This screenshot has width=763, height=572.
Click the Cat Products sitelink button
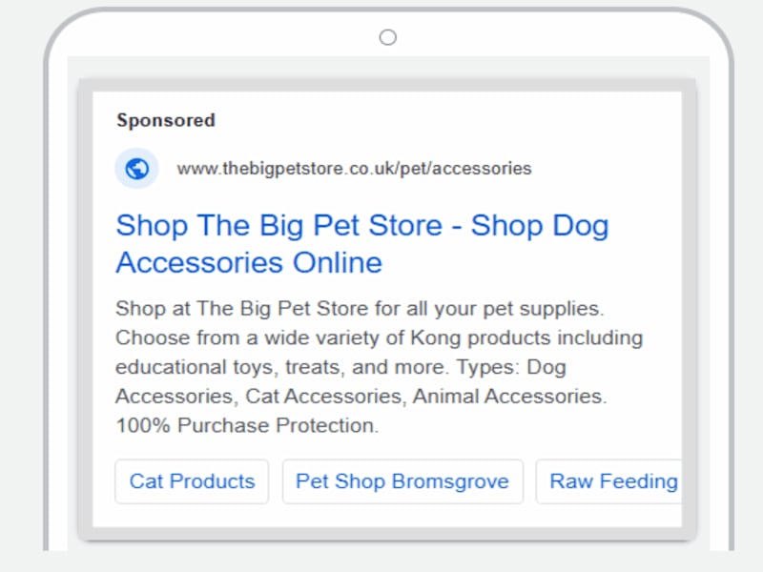191,481
